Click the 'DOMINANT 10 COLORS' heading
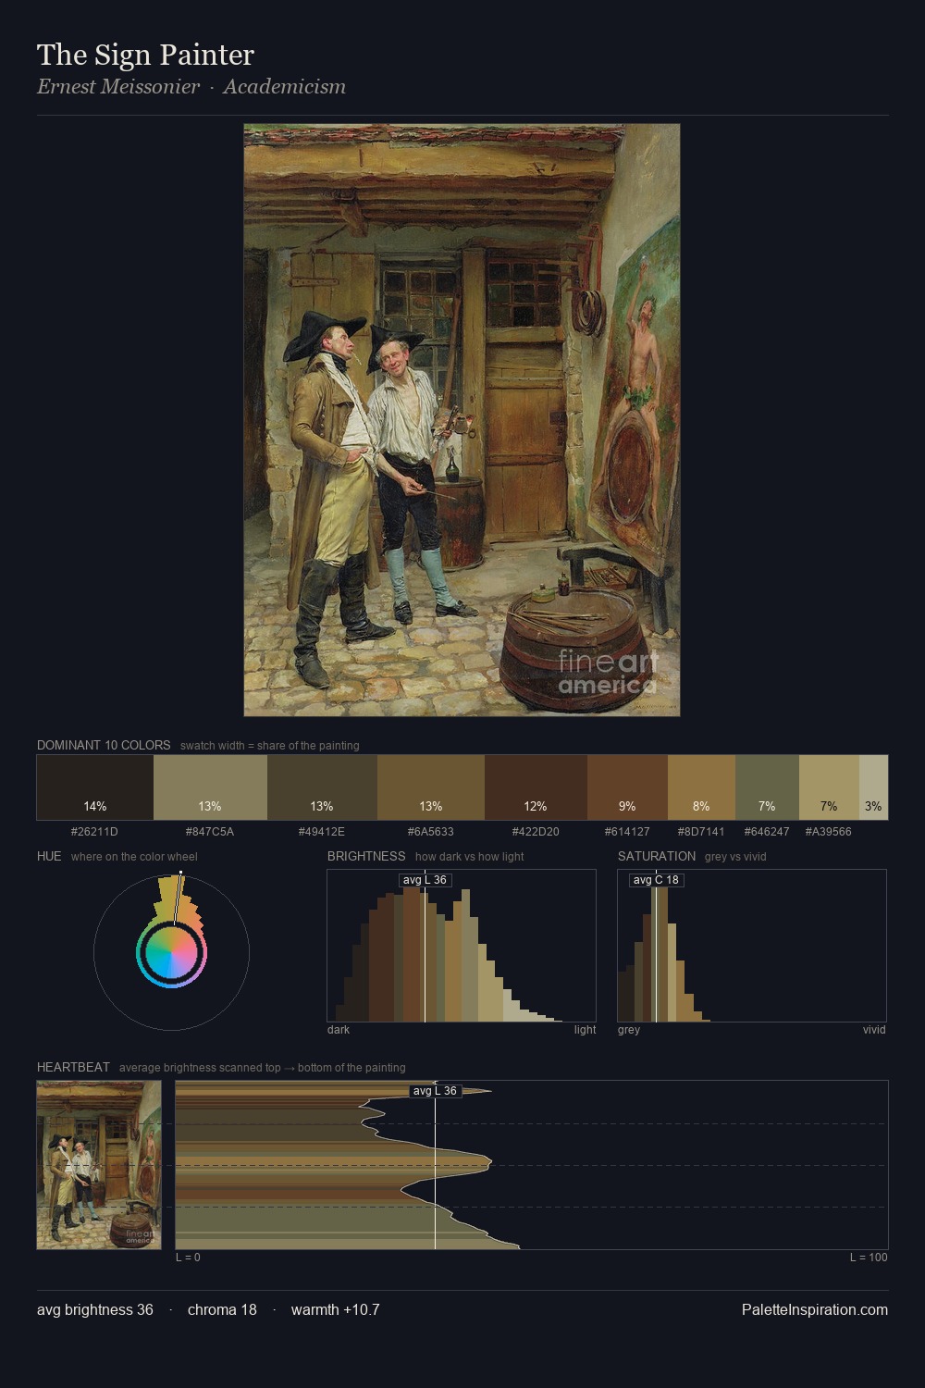925x1388 pixels. click(104, 745)
